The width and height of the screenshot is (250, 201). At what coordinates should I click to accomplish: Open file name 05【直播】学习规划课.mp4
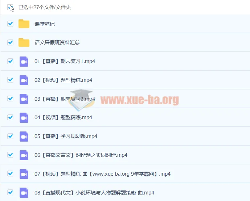coord(66,137)
